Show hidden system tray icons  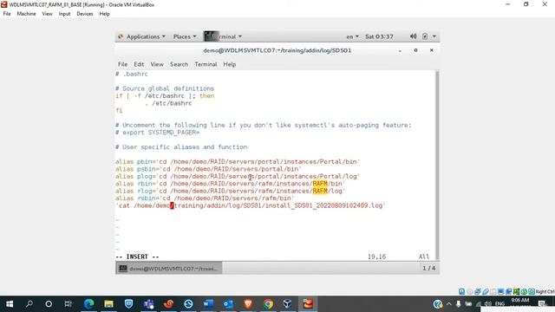pyautogui.click(x=449, y=304)
